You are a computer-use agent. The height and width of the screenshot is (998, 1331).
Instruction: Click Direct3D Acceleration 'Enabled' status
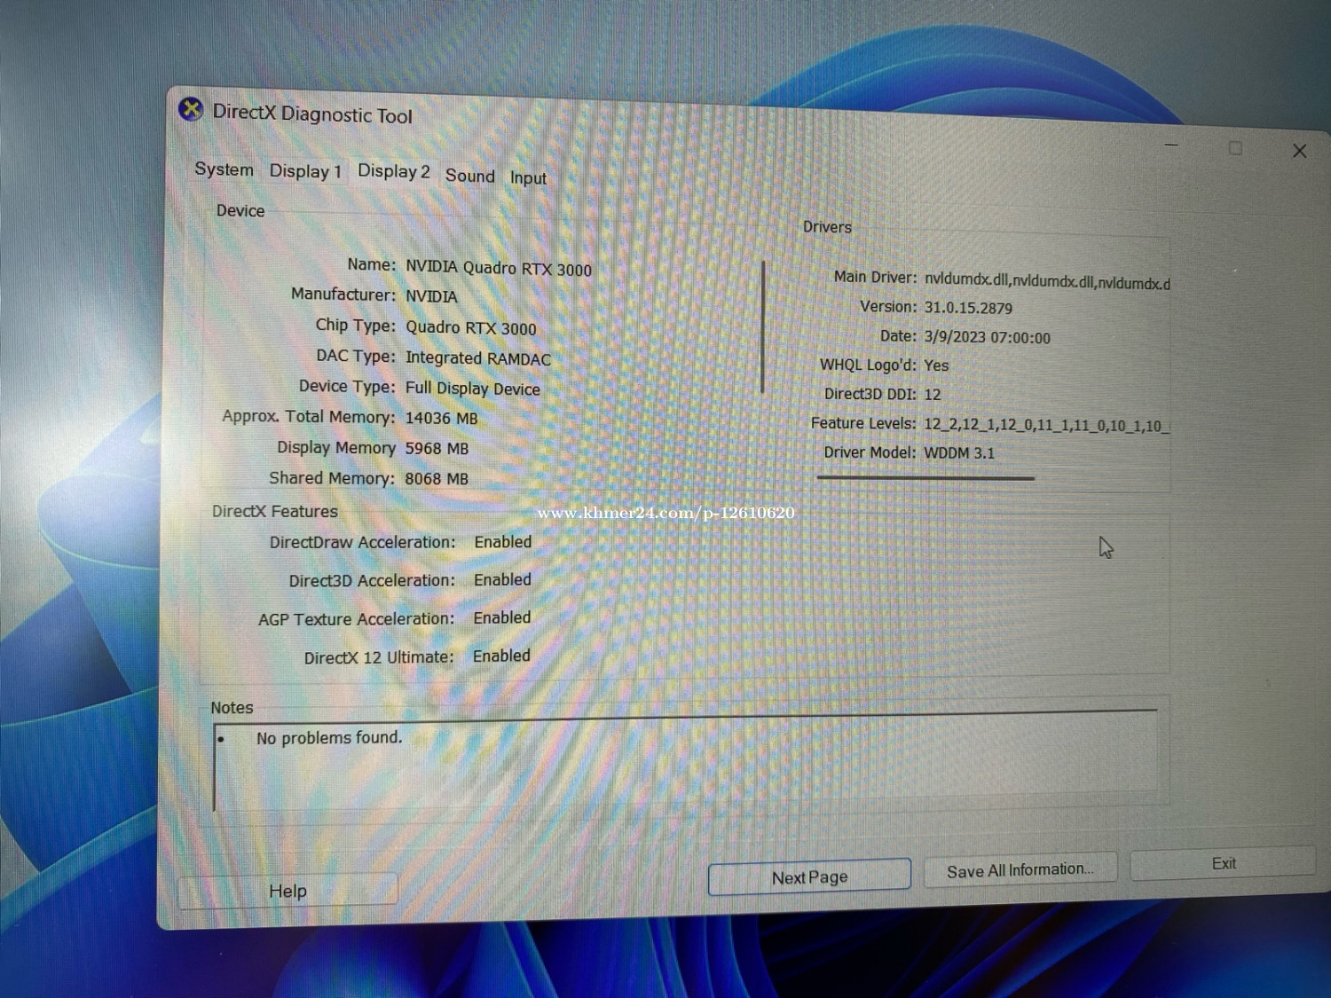[x=502, y=580]
